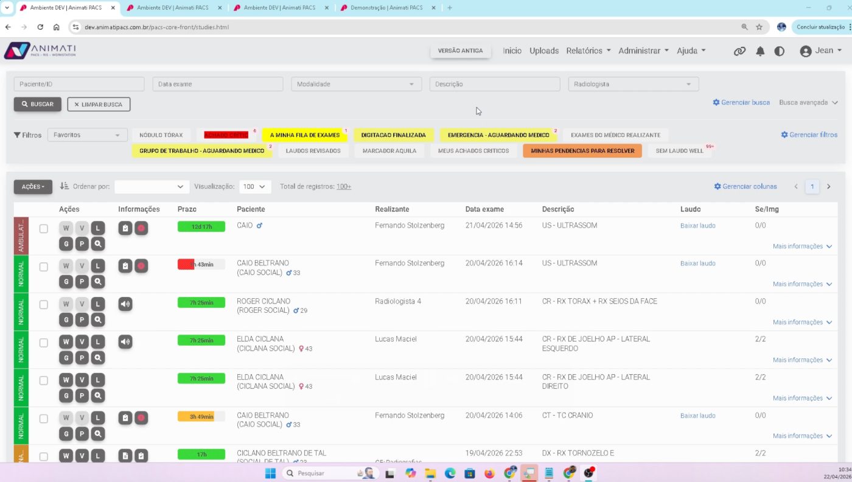The width and height of the screenshot is (852, 482).
Task: Click the notification bell icon
Action: point(760,51)
